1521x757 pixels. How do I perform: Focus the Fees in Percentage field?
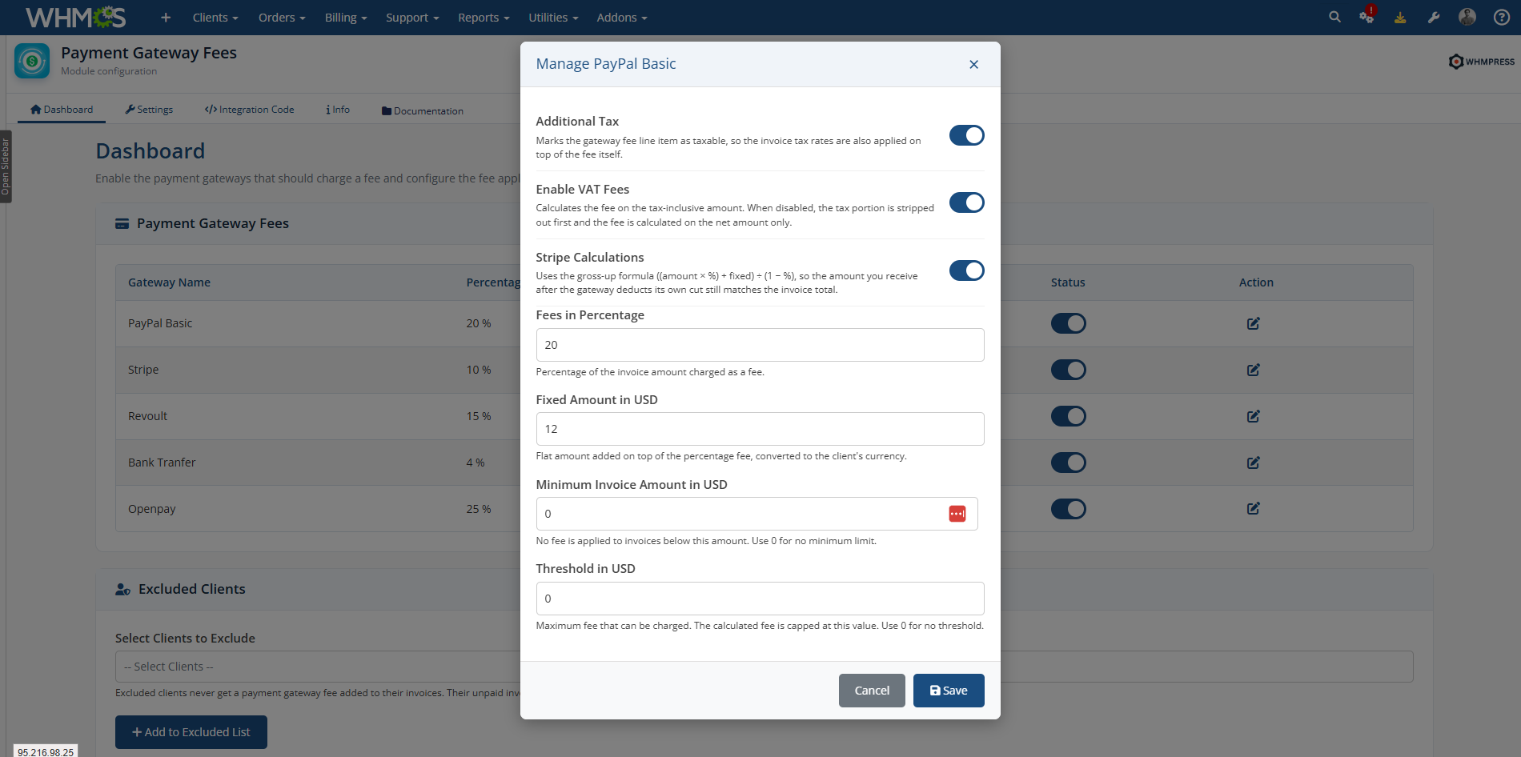(760, 345)
